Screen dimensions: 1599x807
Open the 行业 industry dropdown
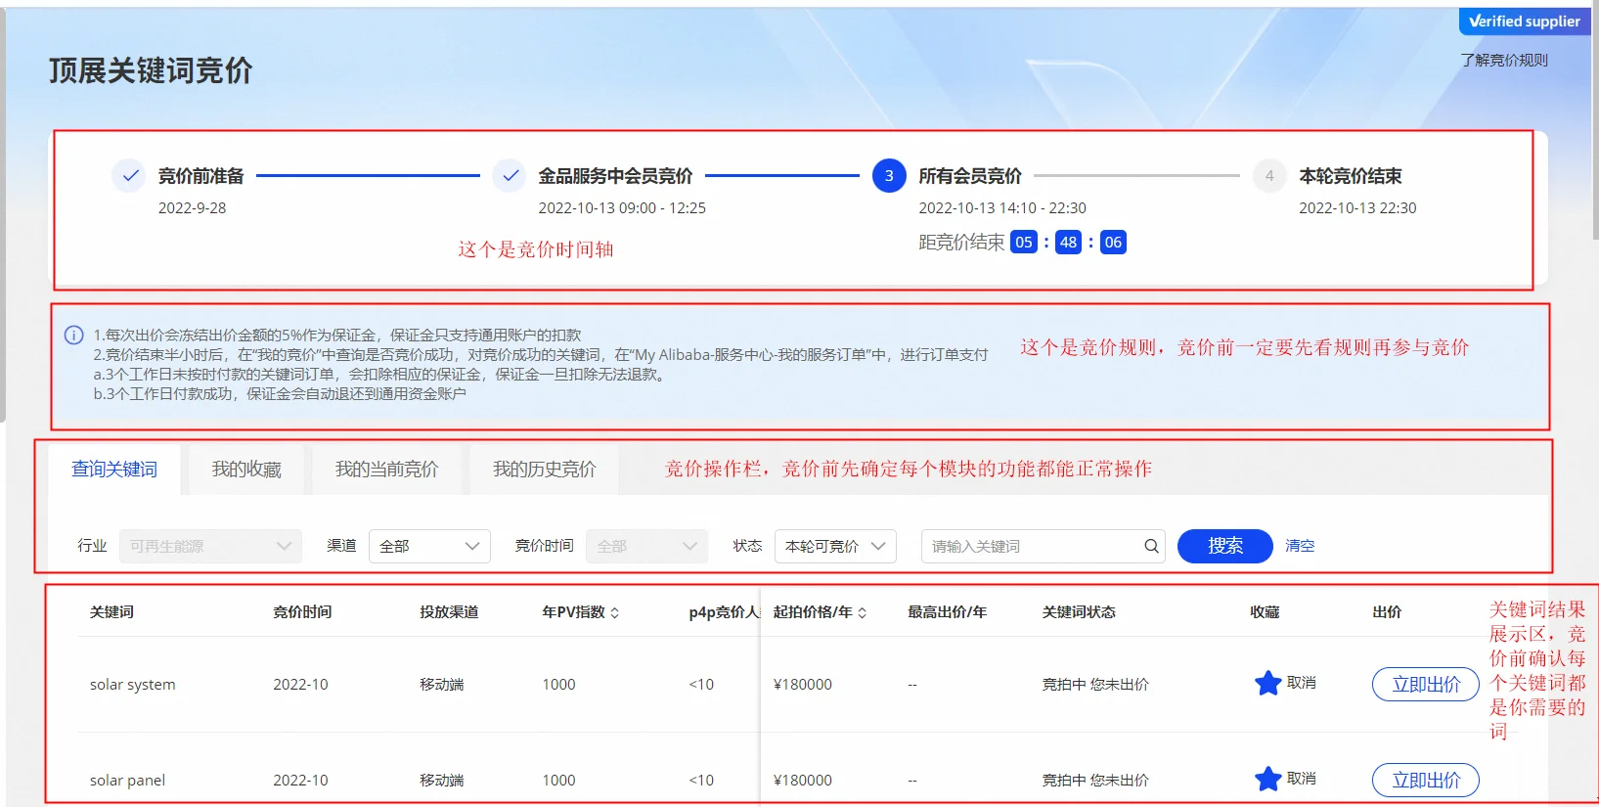[x=210, y=546]
